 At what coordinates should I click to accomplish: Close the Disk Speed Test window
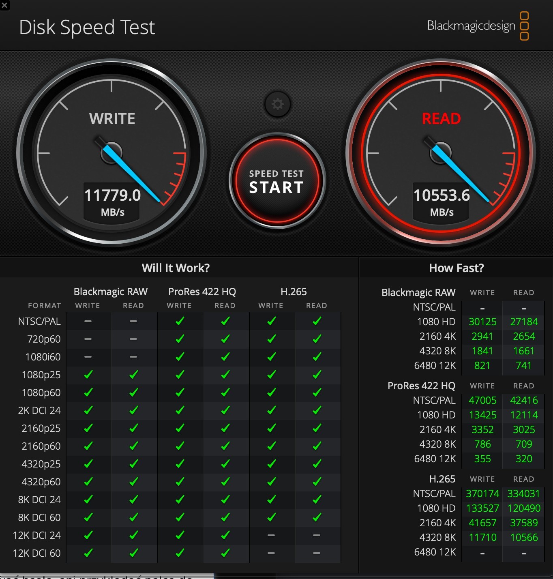coord(4,5)
